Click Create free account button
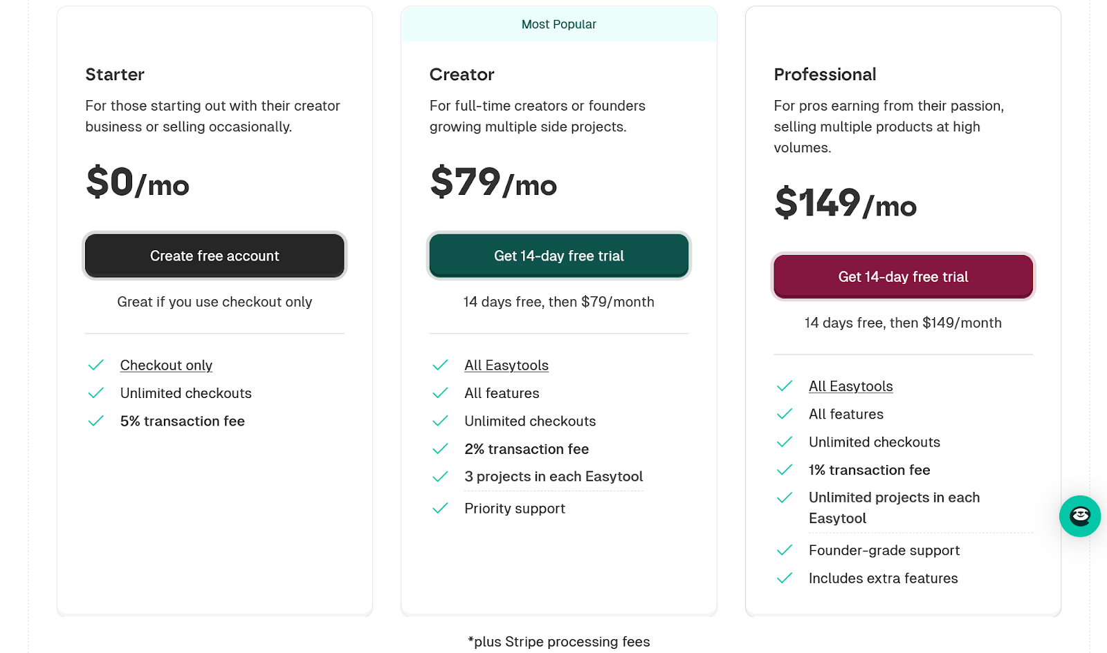1107x653 pixels. (214, 256)
